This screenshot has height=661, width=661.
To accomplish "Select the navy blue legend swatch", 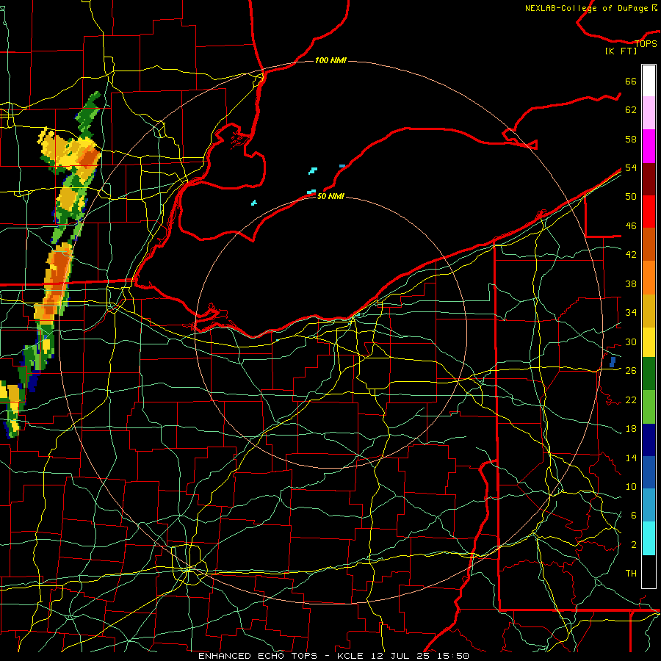I will click(x=649, y=440).
